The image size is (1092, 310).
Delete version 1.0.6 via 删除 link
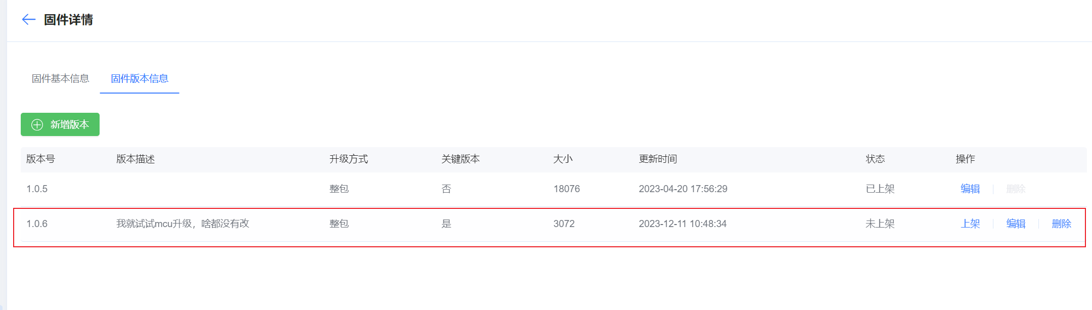[x=1061, y=224]
